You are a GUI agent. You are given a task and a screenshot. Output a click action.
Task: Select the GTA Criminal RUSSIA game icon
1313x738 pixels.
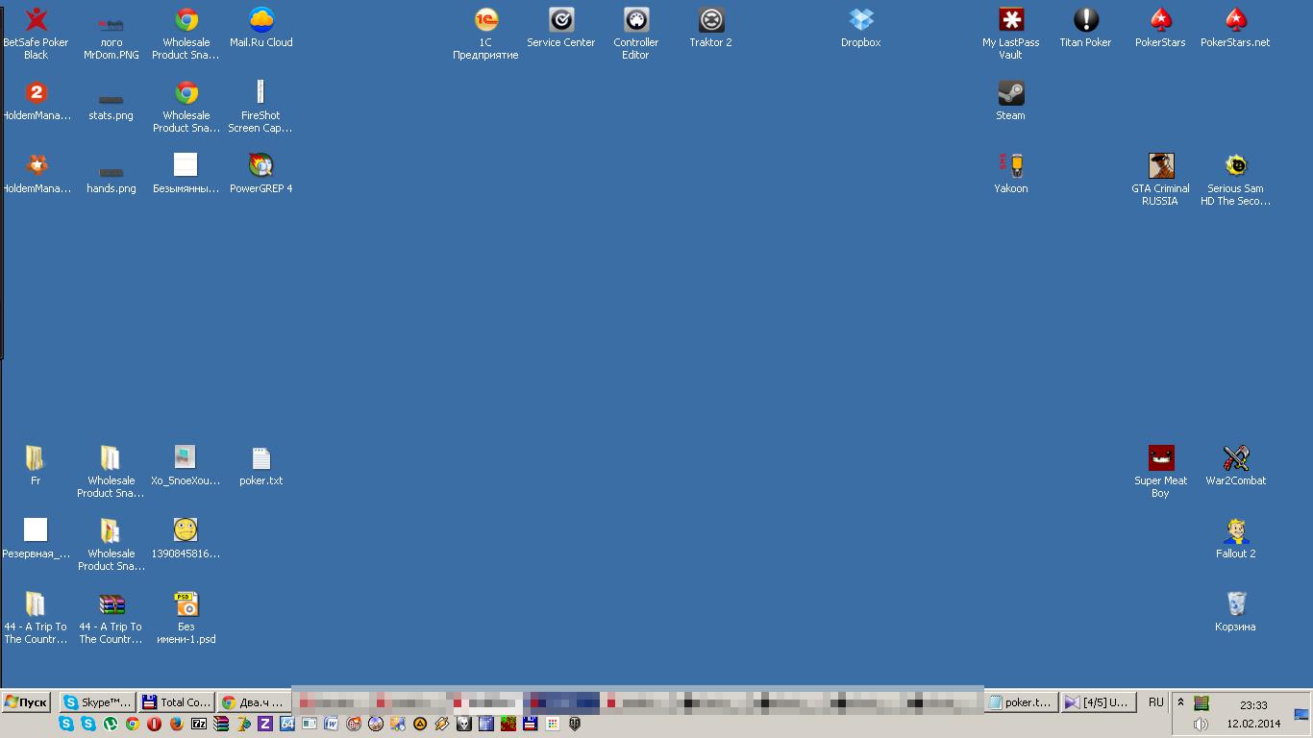1161,180
